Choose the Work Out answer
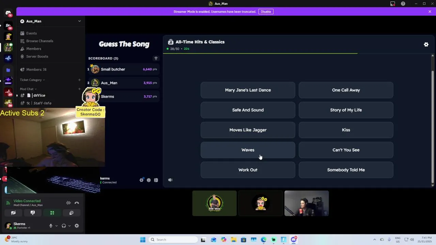The width and height of the screenshot is (436, 245). pyautogui.click(x=248, y=170)
